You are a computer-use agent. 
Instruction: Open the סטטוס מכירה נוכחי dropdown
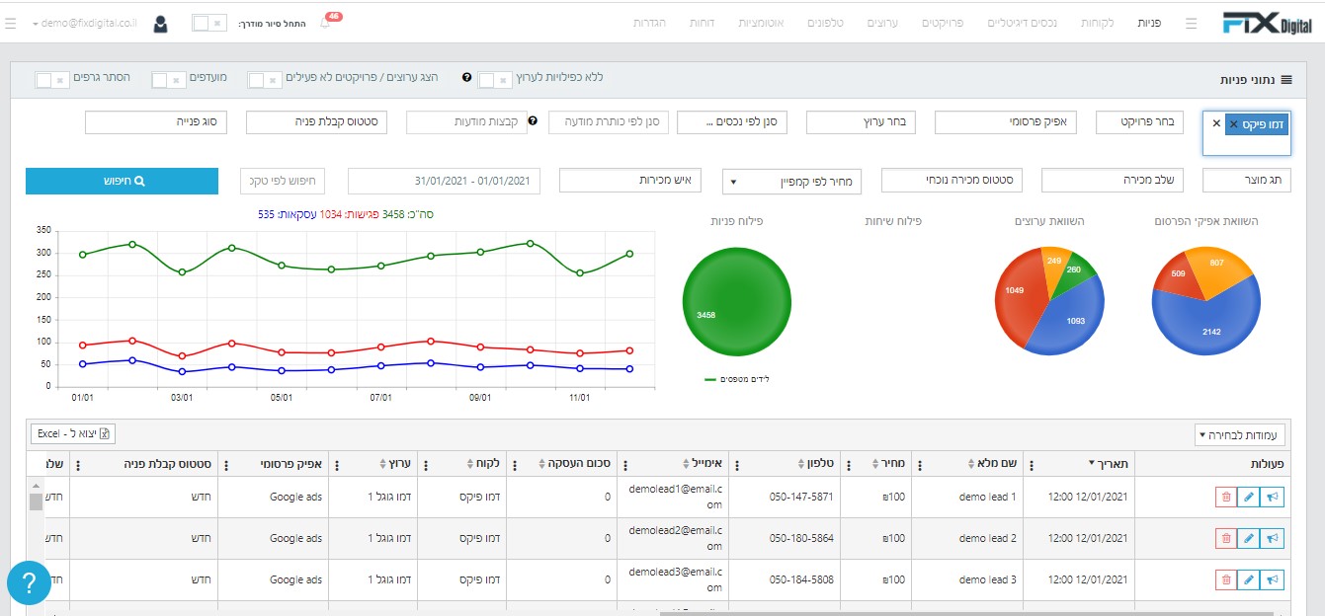(952, 181)
